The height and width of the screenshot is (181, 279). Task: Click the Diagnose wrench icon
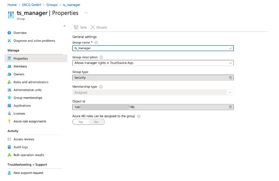click(9, 41)
